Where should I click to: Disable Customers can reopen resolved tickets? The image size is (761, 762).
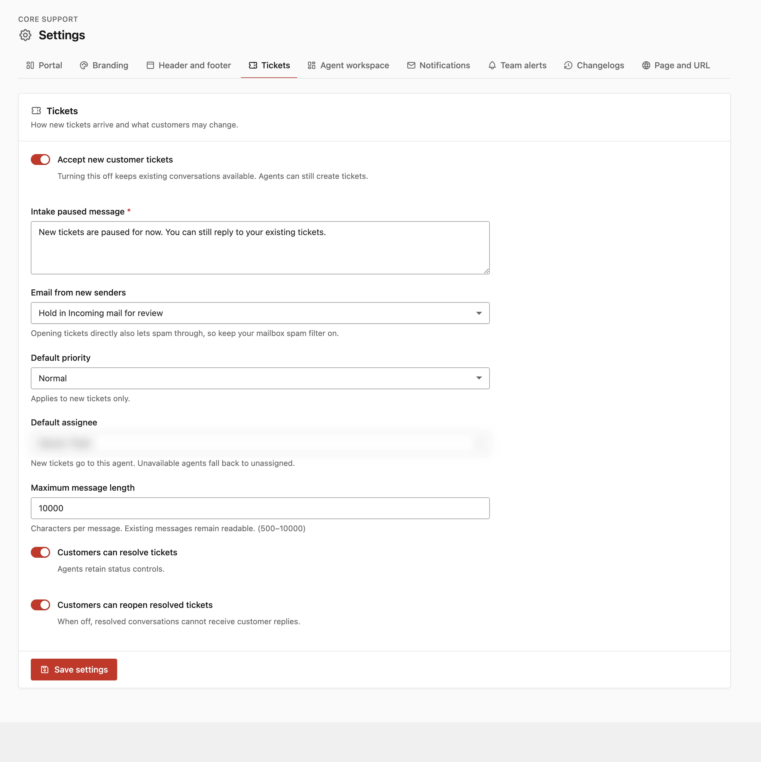(40, 605)
